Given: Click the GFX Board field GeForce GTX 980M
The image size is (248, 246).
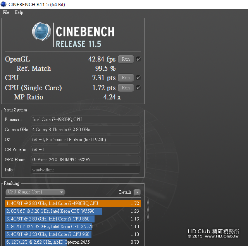Looking at the screenshot, I should coord(85,160).
